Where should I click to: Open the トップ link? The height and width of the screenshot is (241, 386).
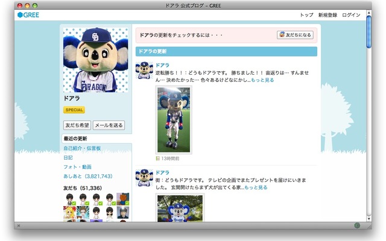point(306,15)
